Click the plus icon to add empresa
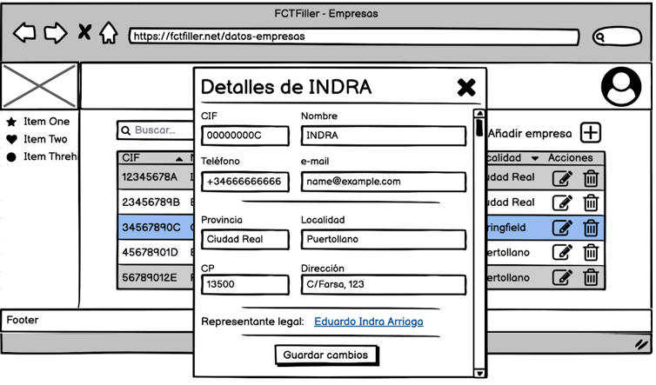 (591, 133)
